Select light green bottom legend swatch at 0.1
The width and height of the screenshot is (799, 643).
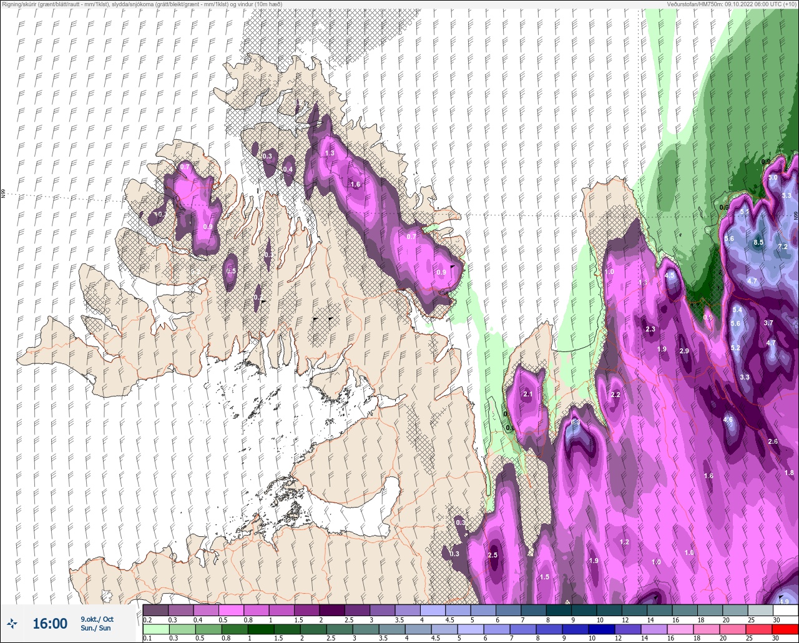pos(155,629)
